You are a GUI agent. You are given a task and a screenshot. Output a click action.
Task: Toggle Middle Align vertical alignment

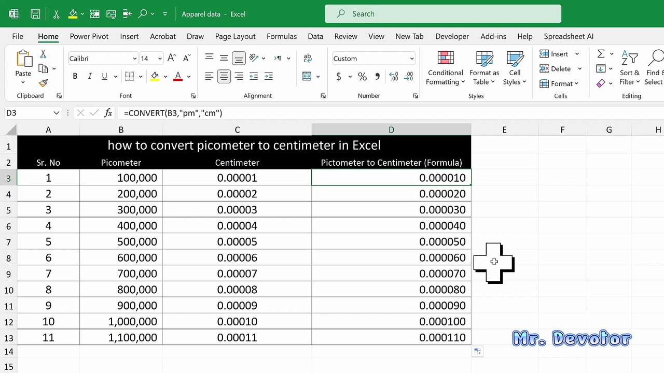(224, 59)
